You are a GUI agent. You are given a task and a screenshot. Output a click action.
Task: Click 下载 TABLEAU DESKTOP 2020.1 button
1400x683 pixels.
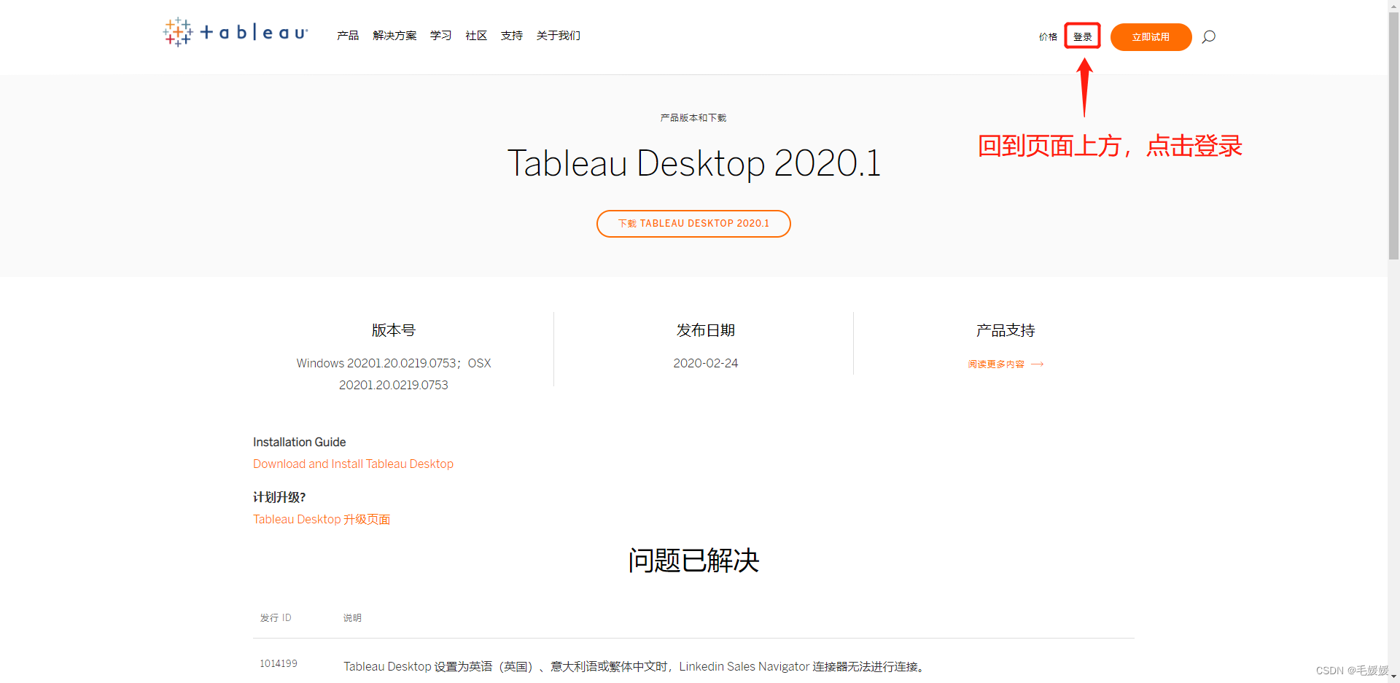click(x=693, y=224)
